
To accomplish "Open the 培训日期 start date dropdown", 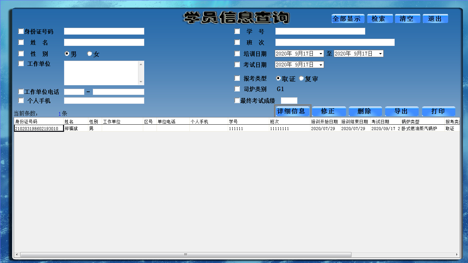I will [x=321, y=54].
